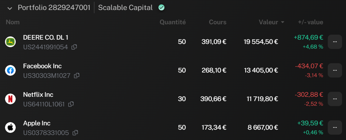346x140 pixels.
Task: Open more options for Facebook Inc row
Action: [x=335, y=70]
